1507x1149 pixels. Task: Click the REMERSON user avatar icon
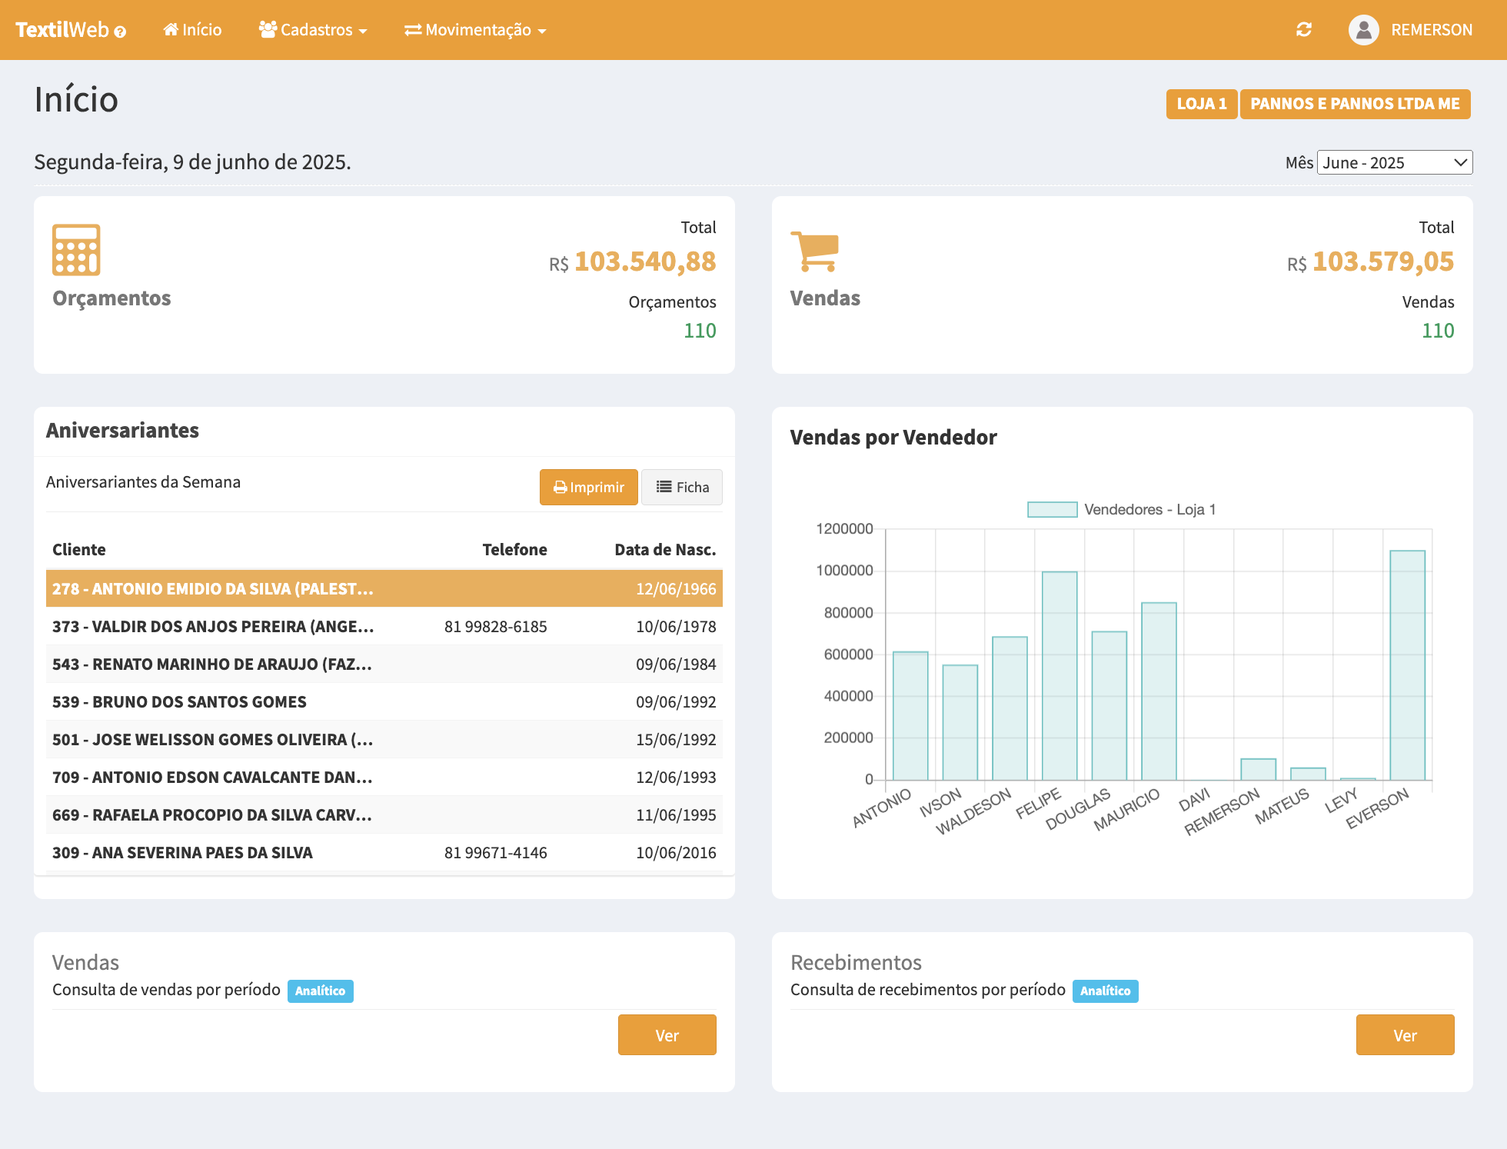1363,30
